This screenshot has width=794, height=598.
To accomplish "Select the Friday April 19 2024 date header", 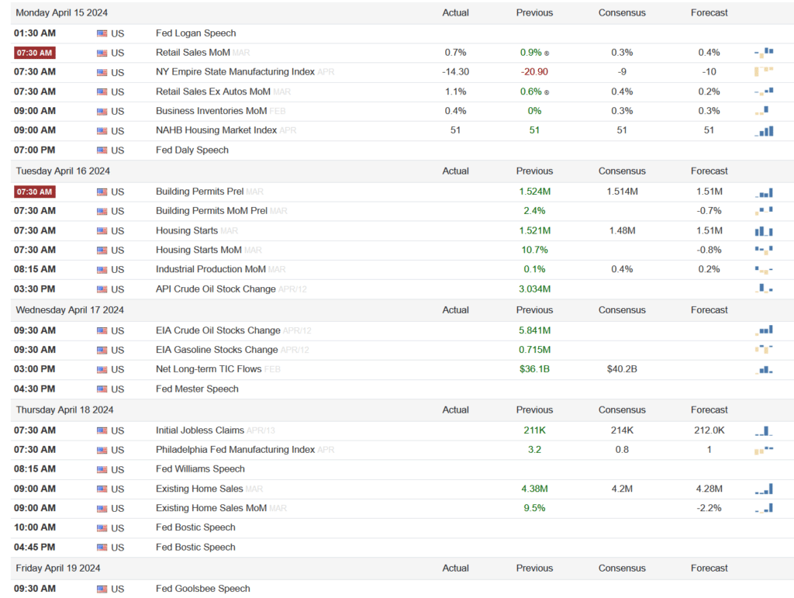I will coord(58,568).
